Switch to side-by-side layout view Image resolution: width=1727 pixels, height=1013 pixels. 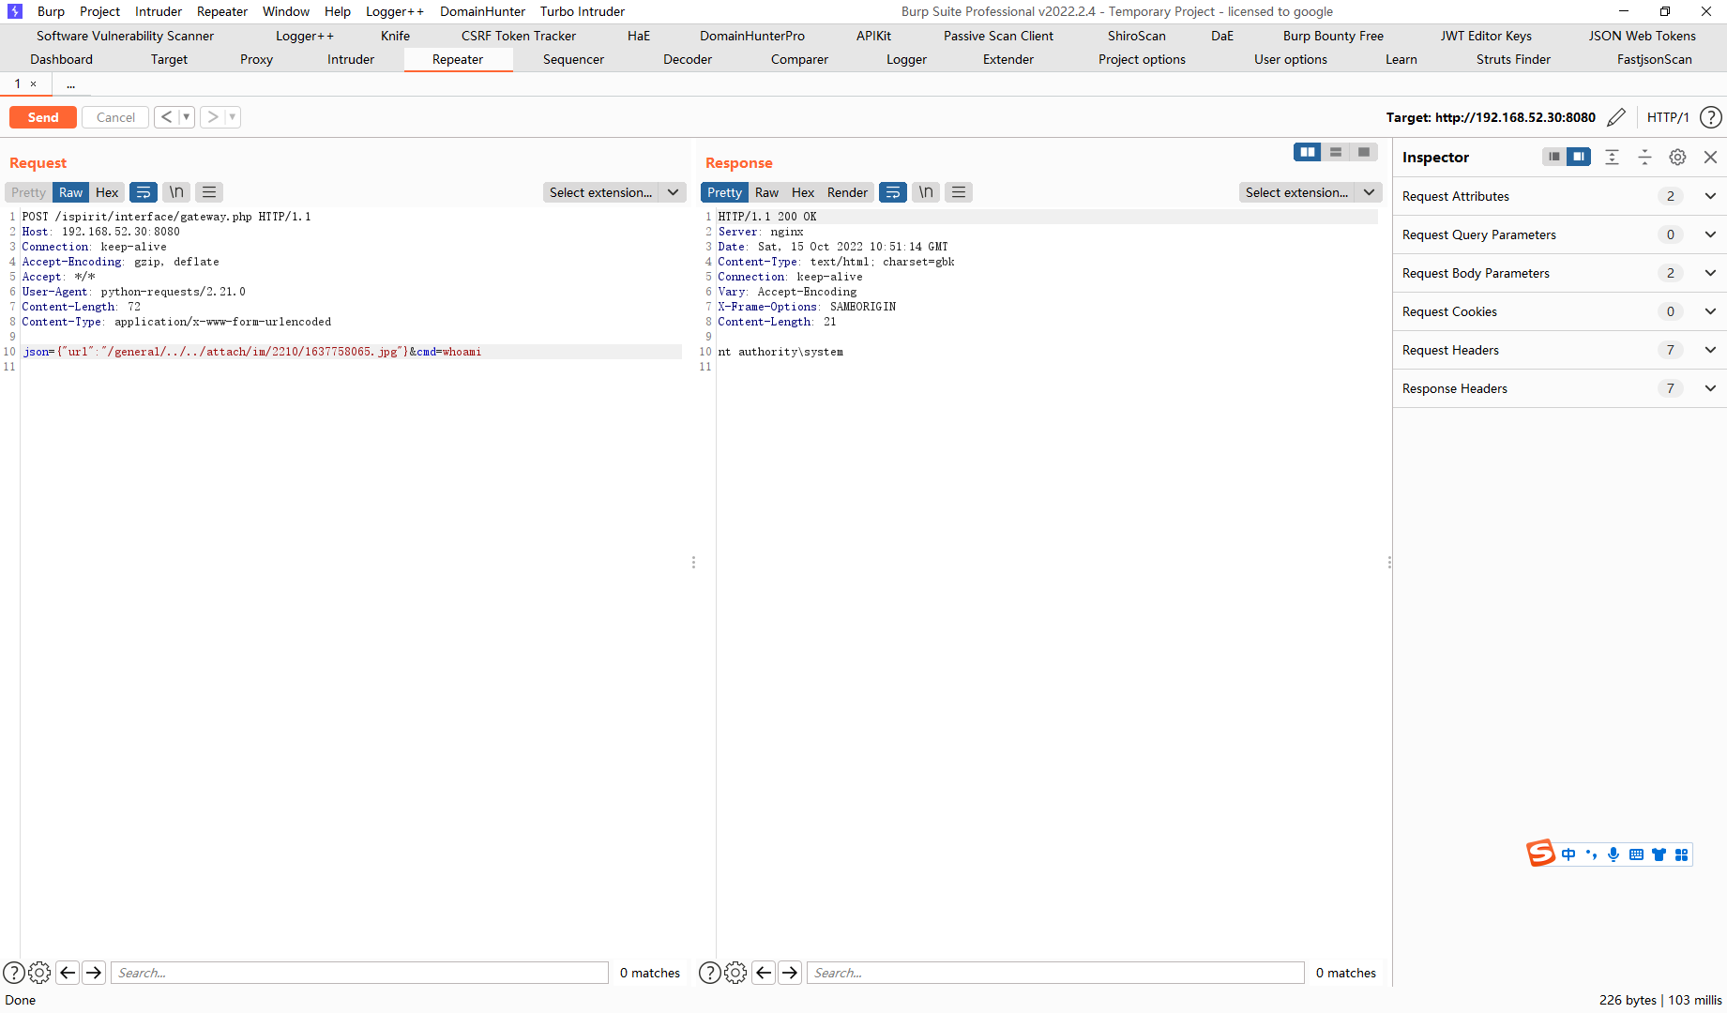(1307, 152)
